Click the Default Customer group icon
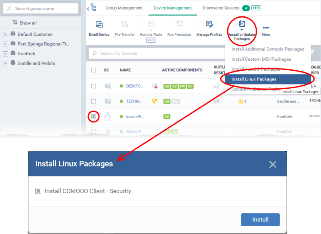The image size is (321, 234). pos(13,34)
